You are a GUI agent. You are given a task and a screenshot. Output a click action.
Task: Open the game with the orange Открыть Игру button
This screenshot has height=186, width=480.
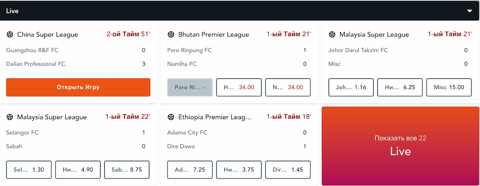78,87
